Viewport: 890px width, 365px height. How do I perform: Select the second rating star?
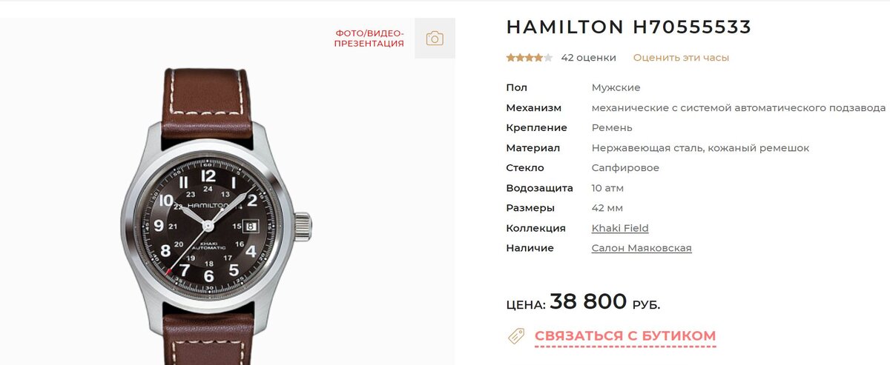[520, 57]
